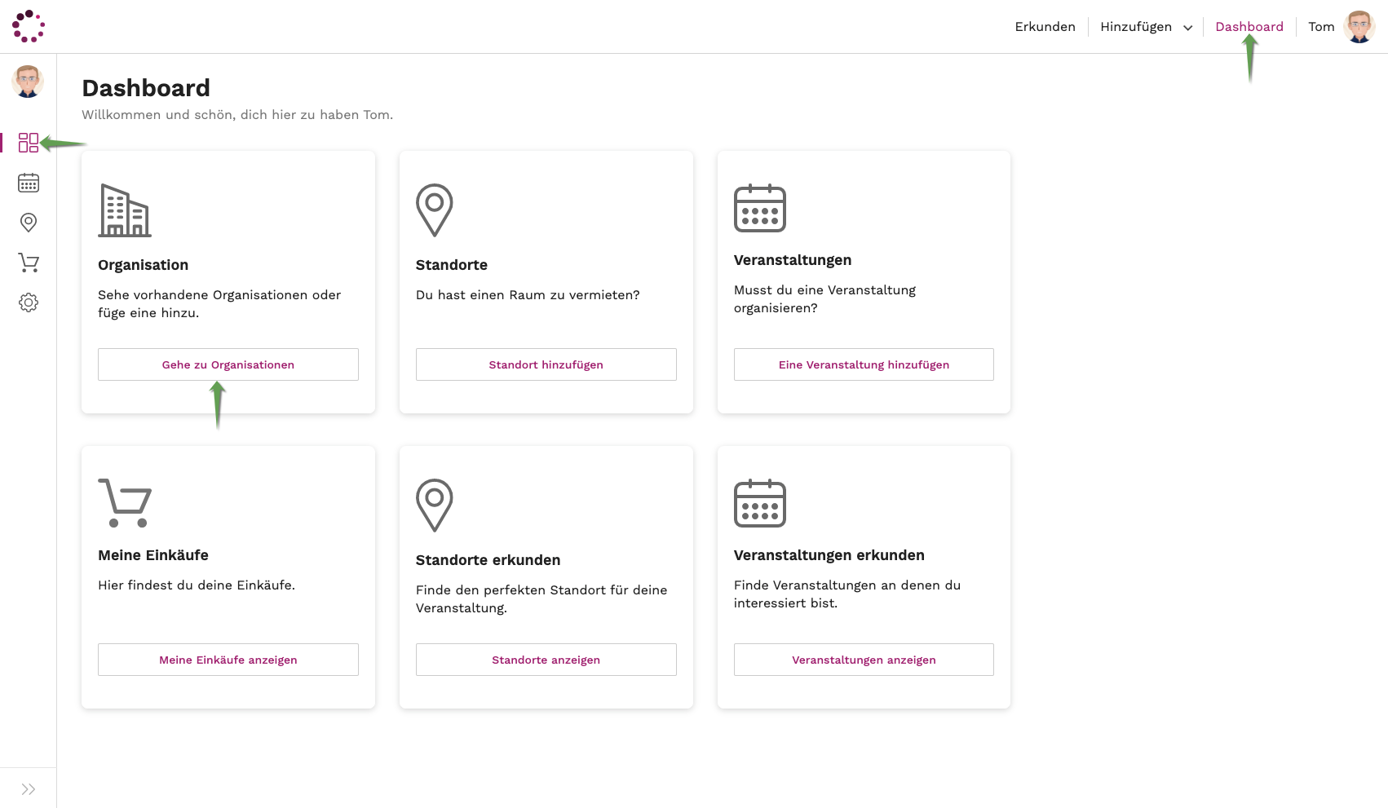This screenshot has width=1388, height=808.
Task: Open the dashboard grid icon in sidebar
Action: (x=29, y=143)
